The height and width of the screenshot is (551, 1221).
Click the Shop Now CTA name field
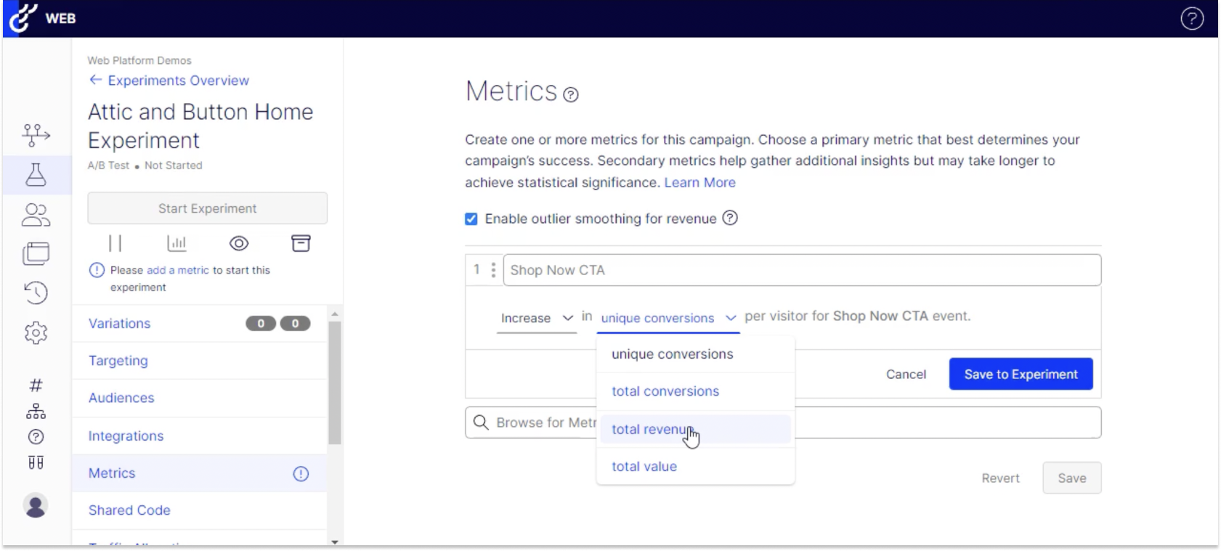(x=802, y=270)
